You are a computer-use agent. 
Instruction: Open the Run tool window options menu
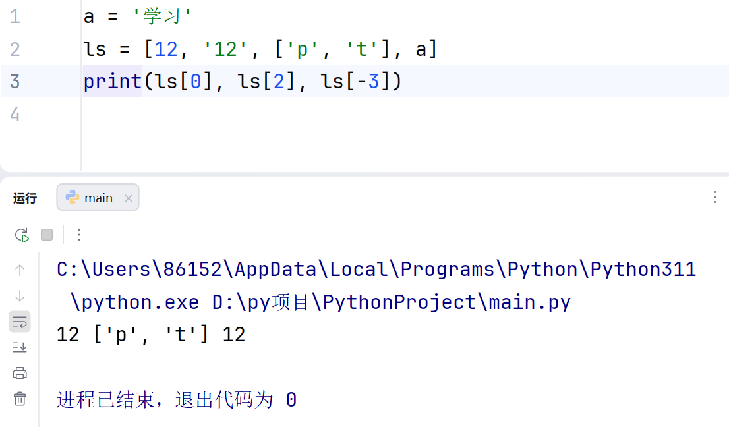[715, 197]
